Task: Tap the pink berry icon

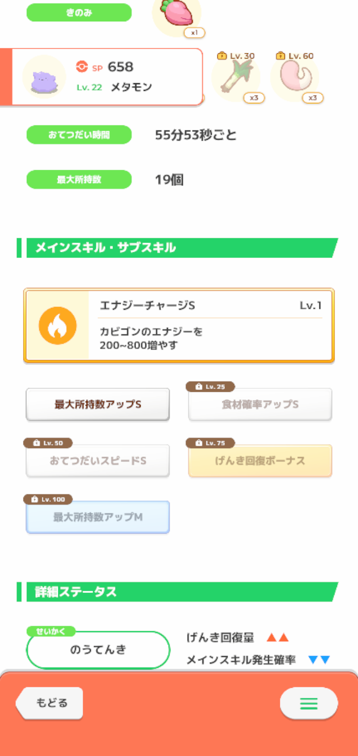Action: point(177,13)
